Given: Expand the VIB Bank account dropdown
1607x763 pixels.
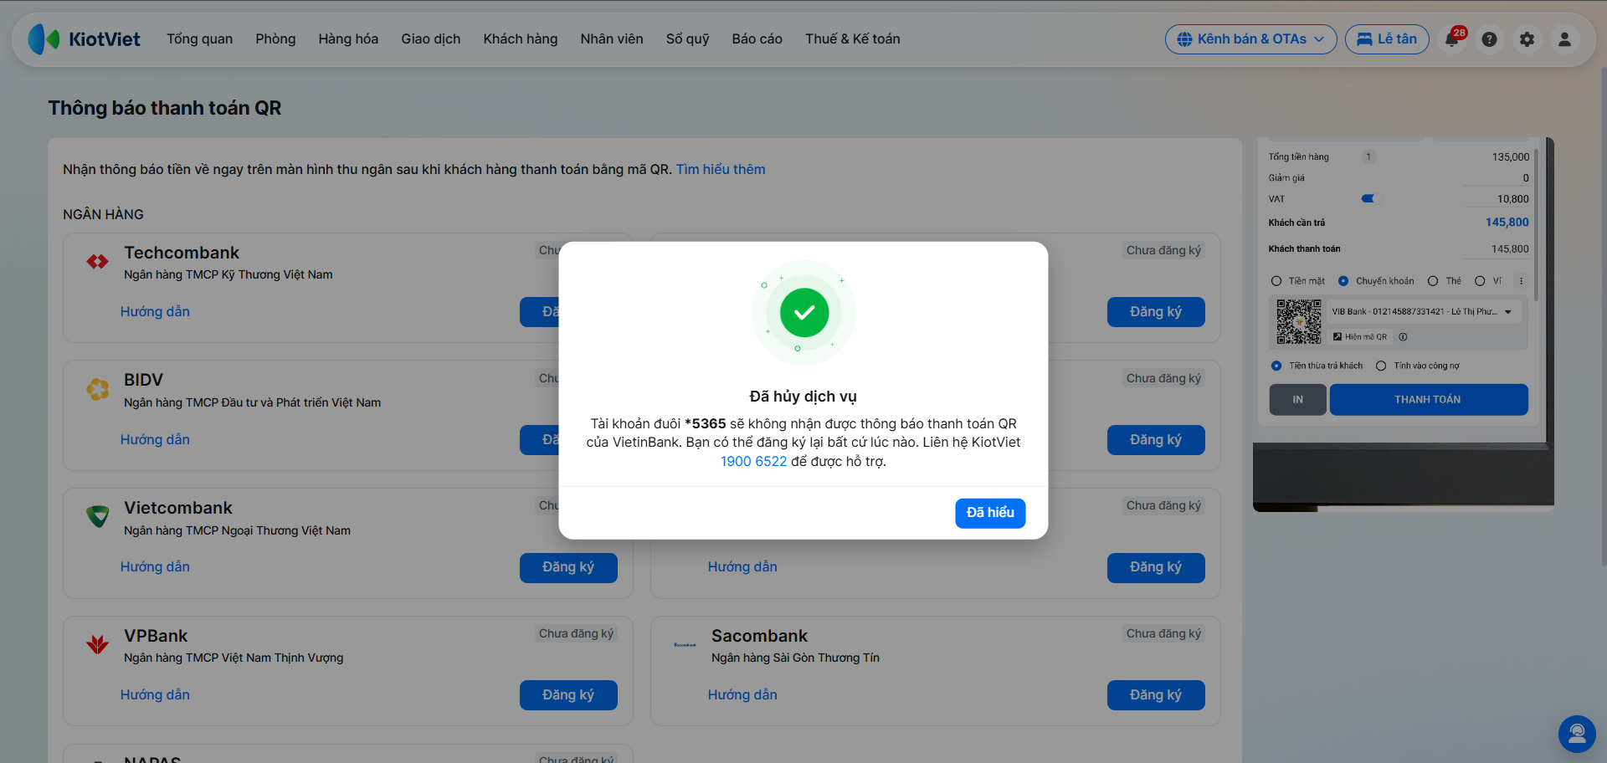Looking at the screenshot, I should [x=1423, y=312].
